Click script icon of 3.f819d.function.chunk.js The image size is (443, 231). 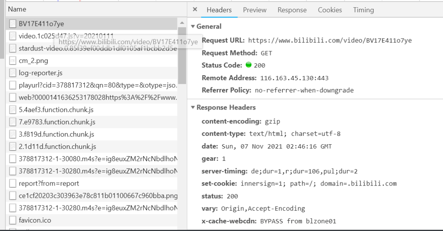coord(12,134)
